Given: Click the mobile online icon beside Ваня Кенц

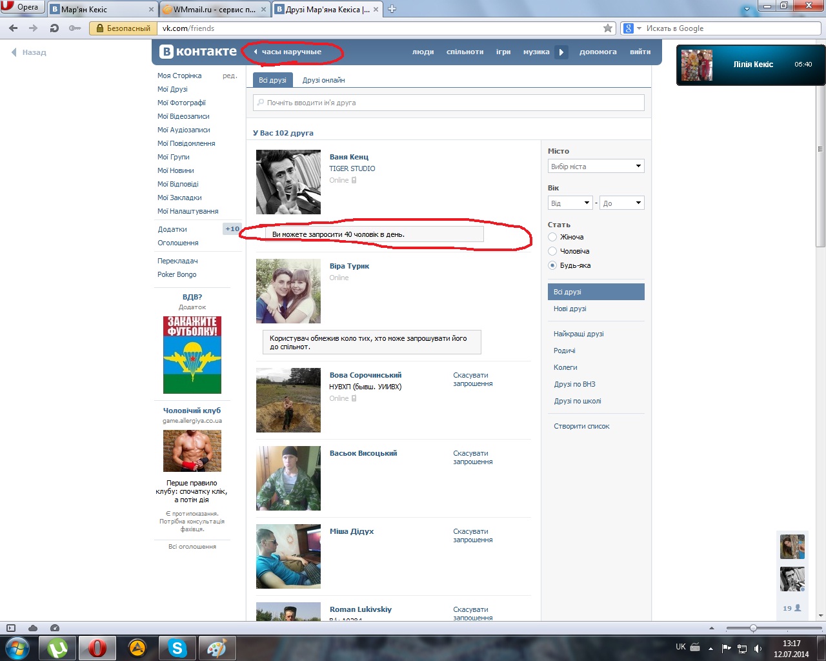Looking at the screenshot, I should pyautogui.click(x=354, y=180).
